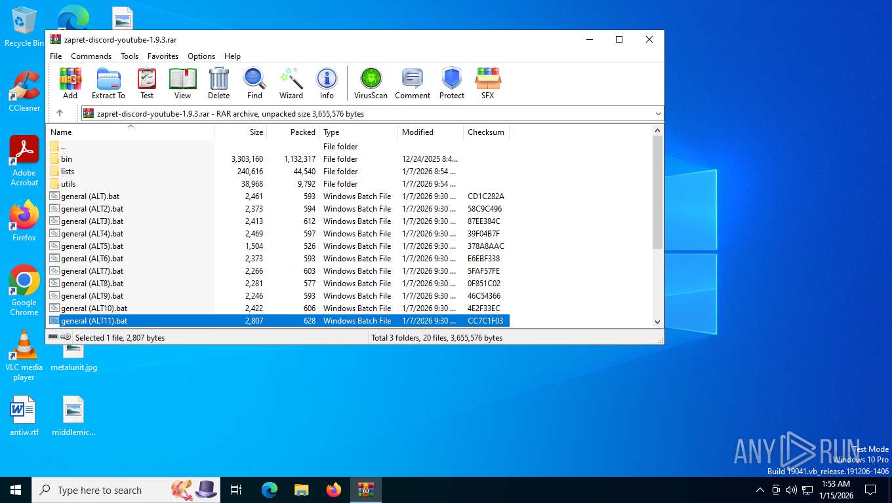The image size is (892, 503).
Task: Open the File menu
Action: click(56, 56)
